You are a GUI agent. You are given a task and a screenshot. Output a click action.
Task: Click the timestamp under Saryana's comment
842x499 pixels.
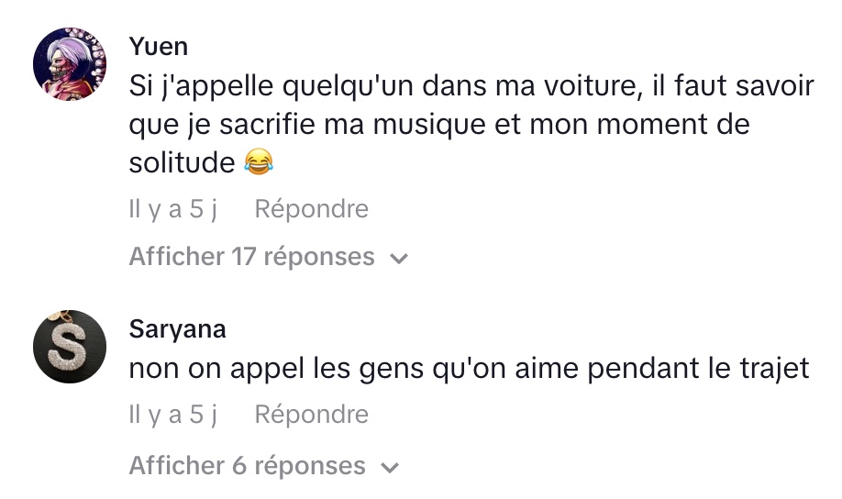[x=172, y=415]
